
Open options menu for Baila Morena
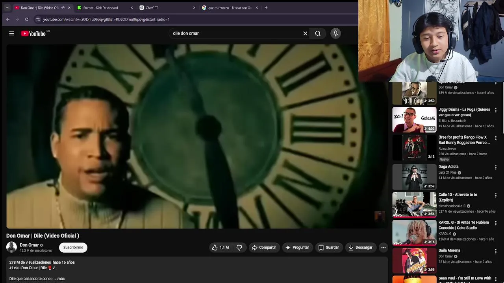pyautogui.click(x=496, y=251)
